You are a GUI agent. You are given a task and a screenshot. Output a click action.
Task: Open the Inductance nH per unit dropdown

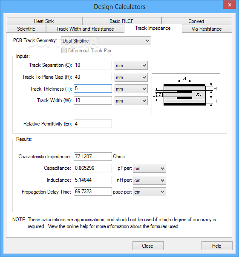pyautogui.click(x=150, y=180)
